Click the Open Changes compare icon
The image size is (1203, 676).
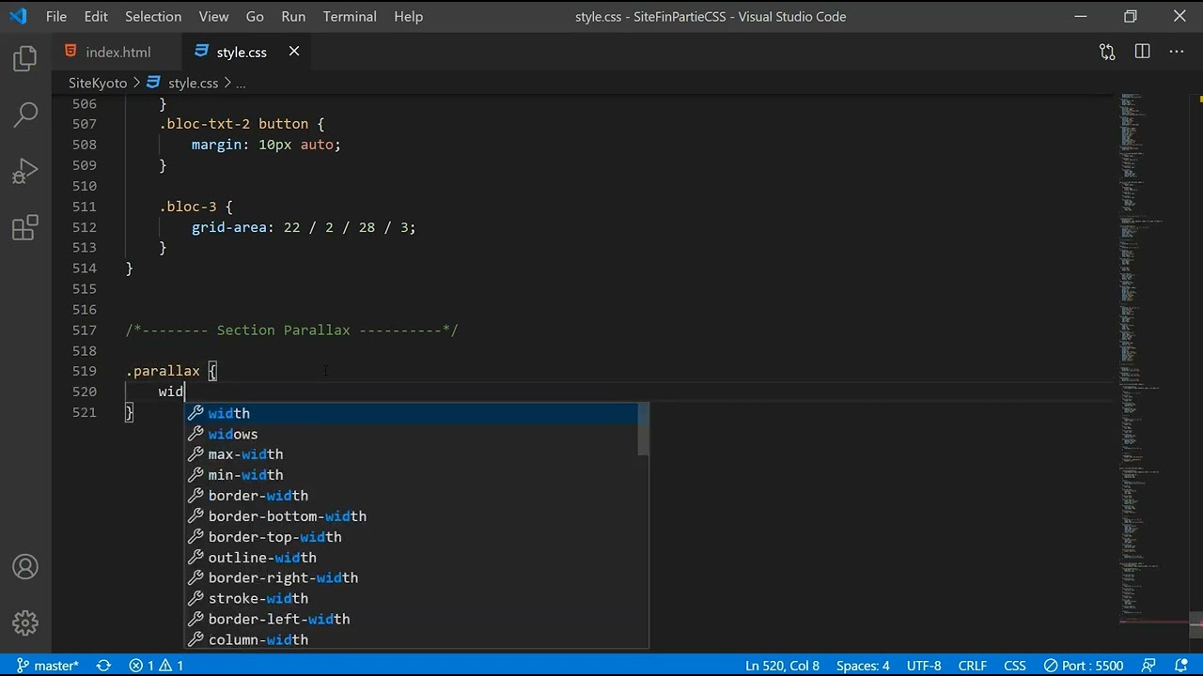[1107, 52]
